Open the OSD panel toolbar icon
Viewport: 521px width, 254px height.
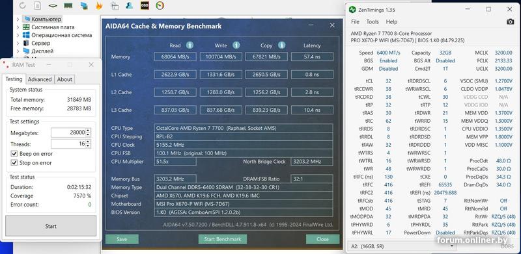pyautogui.click(x=145, y=5)
